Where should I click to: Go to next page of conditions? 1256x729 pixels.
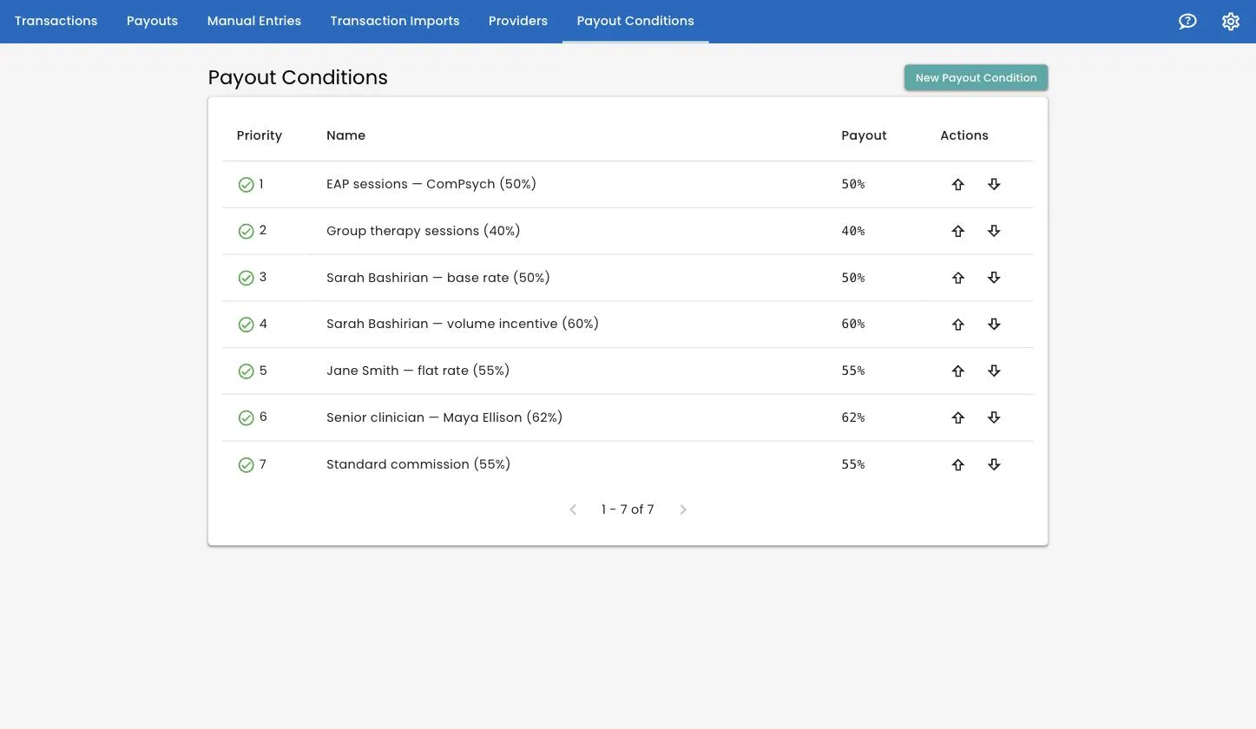(x=683, y=509)
